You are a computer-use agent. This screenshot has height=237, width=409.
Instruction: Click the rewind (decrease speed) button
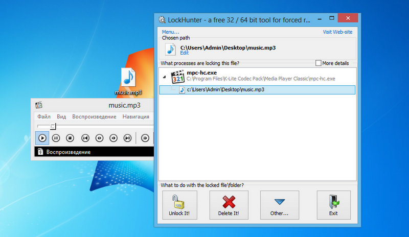[x=99, y=138]
